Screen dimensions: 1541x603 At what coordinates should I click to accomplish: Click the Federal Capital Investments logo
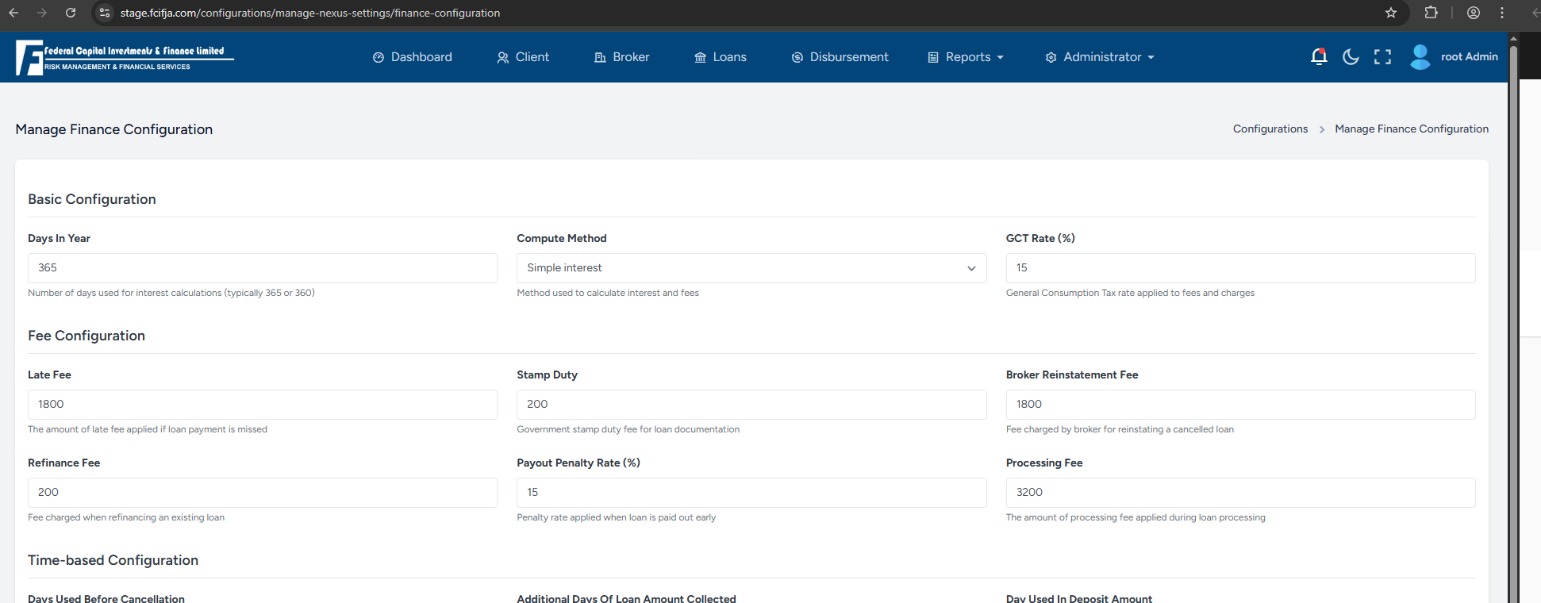click(x=125, y=58)
